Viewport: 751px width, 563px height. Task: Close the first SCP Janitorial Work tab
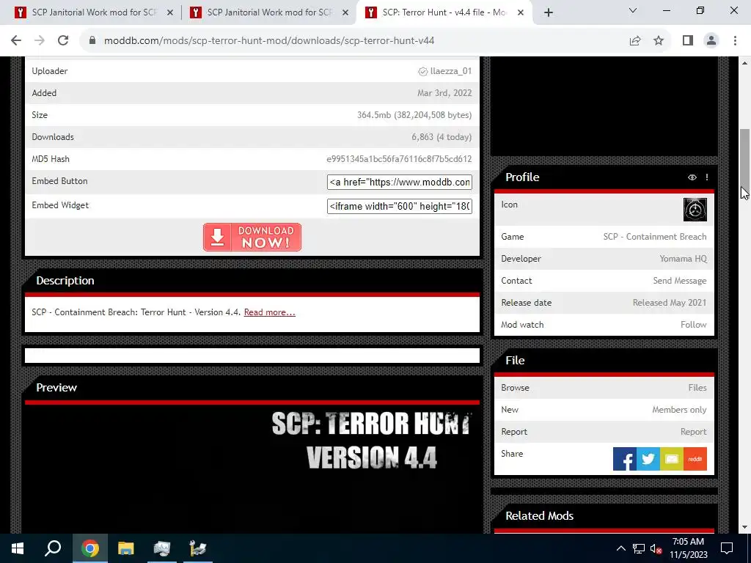point(169,13)
